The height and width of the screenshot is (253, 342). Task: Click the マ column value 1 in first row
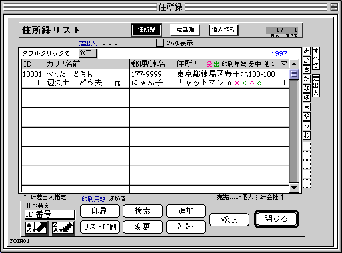tap(284, 83)
